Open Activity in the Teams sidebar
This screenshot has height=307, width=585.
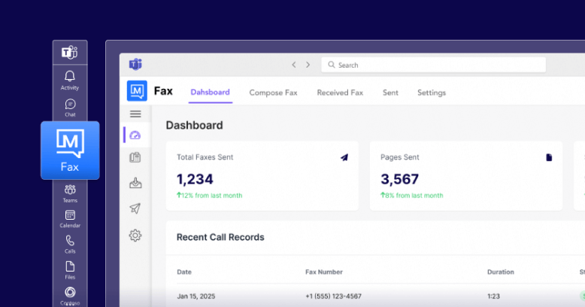(x=70, y=80)
